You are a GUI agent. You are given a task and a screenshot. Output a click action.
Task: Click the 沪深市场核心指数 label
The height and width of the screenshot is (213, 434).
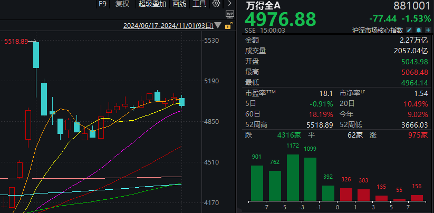point(378,31)
